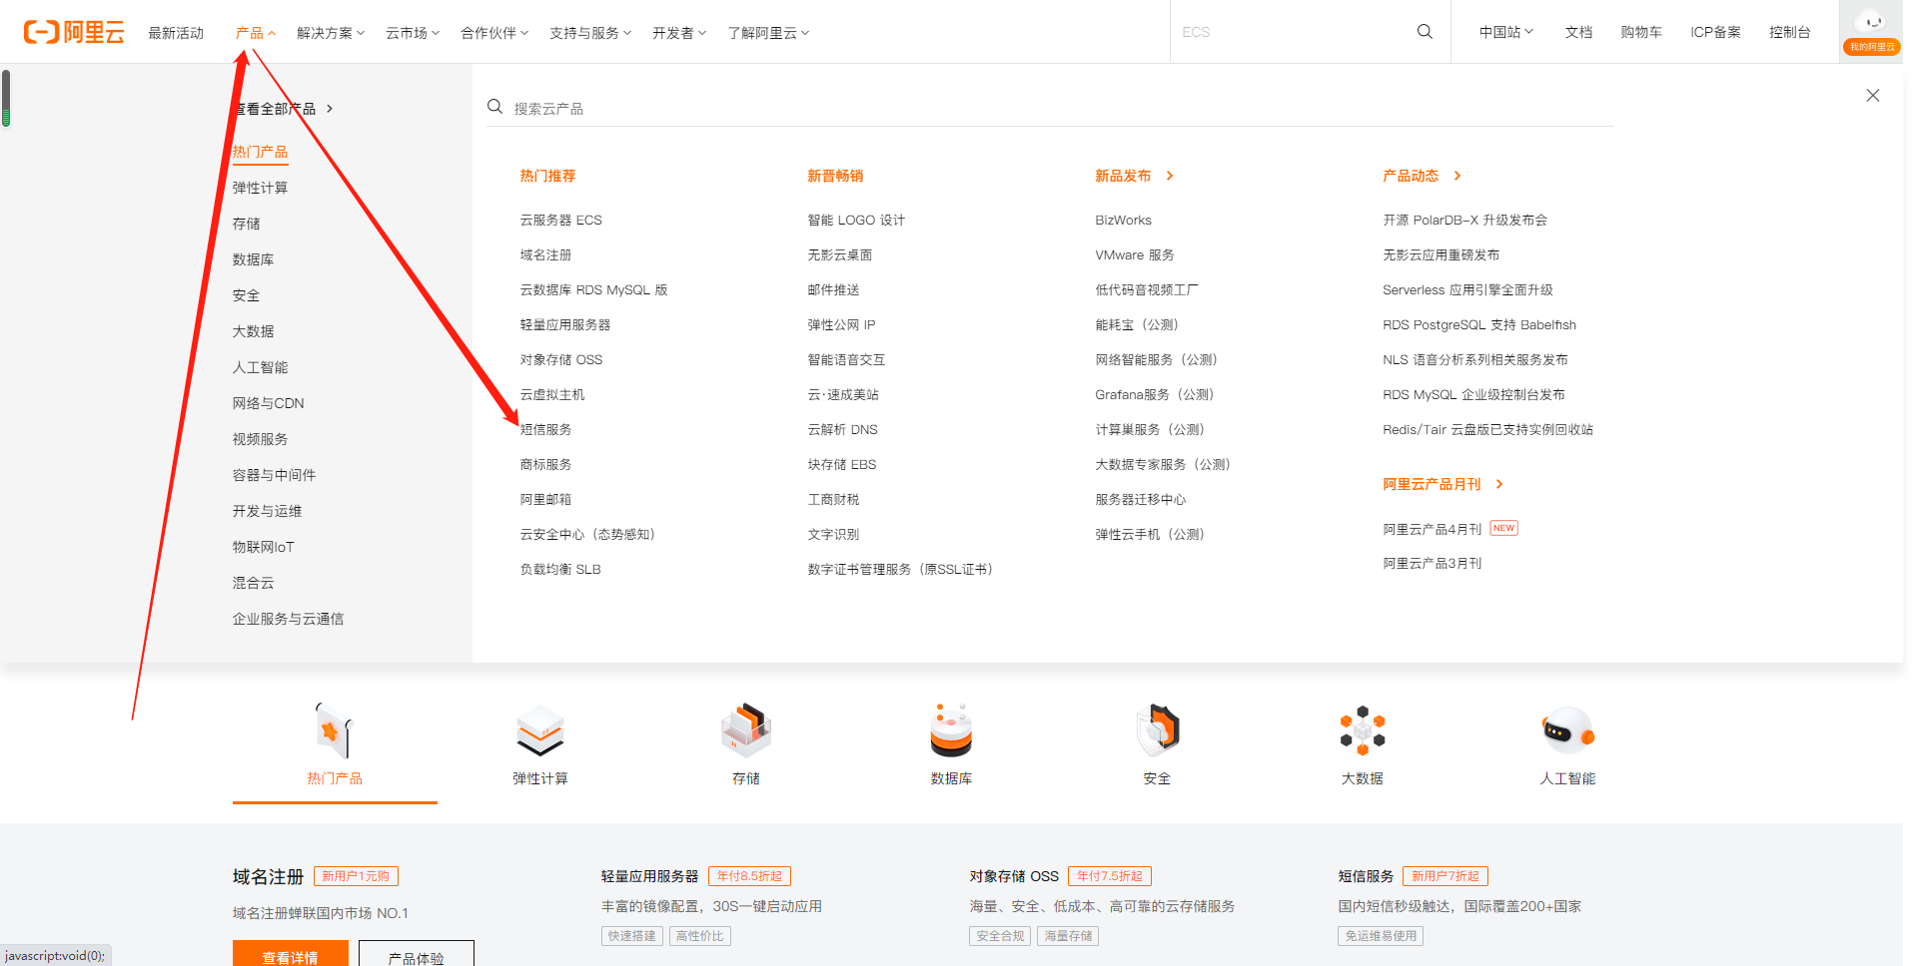Open the ICP备案 header link
Image resolution: width=1918 pixels, height=966 pixels.
tap(1715, 32)
